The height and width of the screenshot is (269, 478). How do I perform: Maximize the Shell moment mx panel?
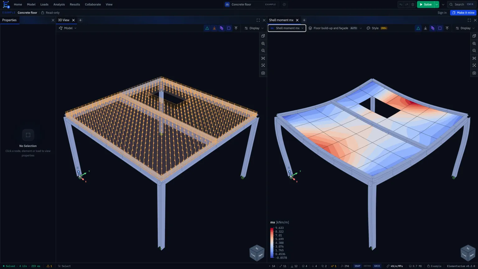pyautogui.click(x=469, y=20)
